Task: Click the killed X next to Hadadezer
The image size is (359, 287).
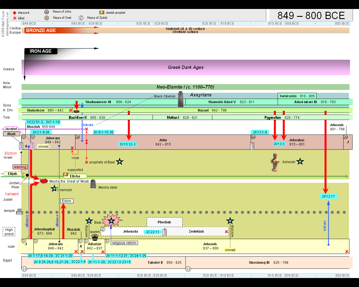Action: pyautogui.click(x=70, y=110)
